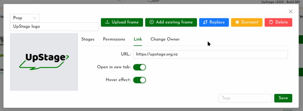This screenshot has height=111, width=303.
Task: Click the URL input field
Action: coord(210,54)
